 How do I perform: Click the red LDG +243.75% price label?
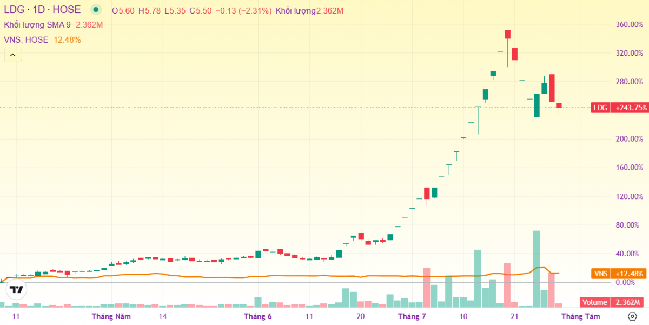pyautogui.click(x=620, y=108)
